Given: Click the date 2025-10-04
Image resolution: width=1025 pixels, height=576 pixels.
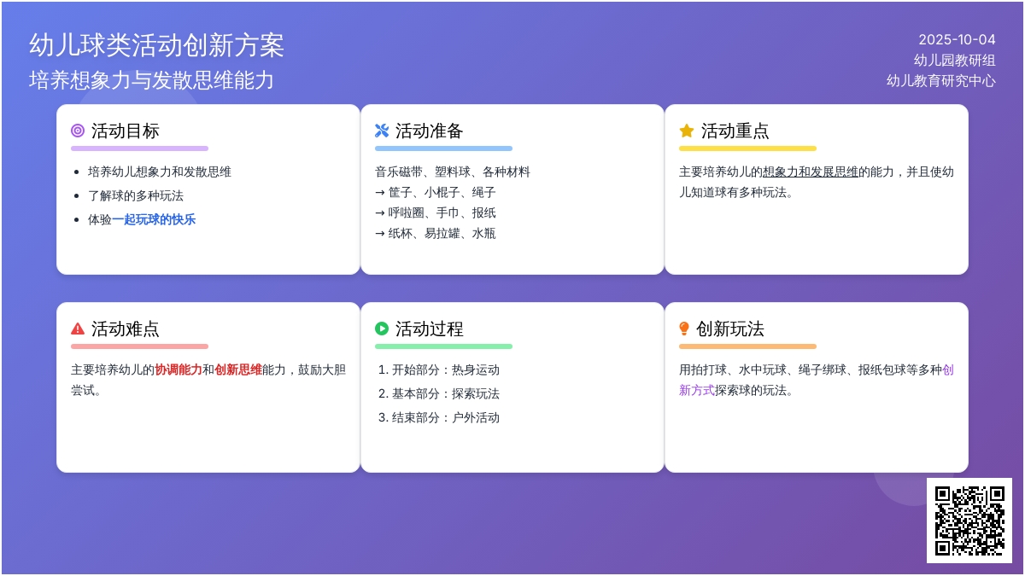Looking at the screenshot, I should click(957, 39).
